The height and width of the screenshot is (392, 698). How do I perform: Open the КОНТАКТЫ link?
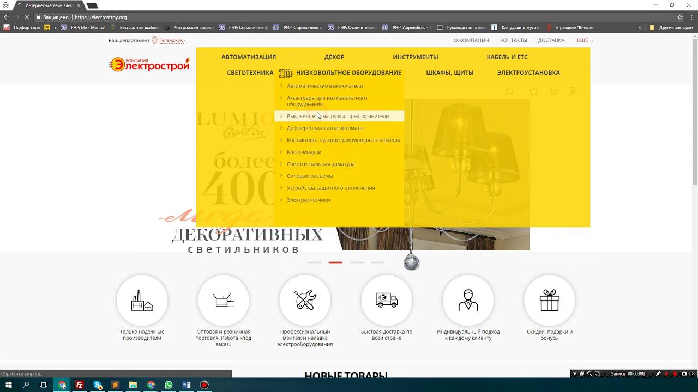tap(513, 40)
